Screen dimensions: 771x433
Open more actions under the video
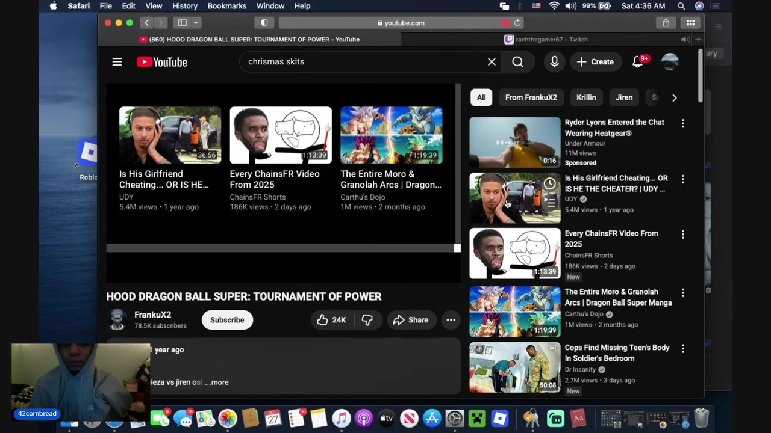pyautogui.click(x=451, y=320)
